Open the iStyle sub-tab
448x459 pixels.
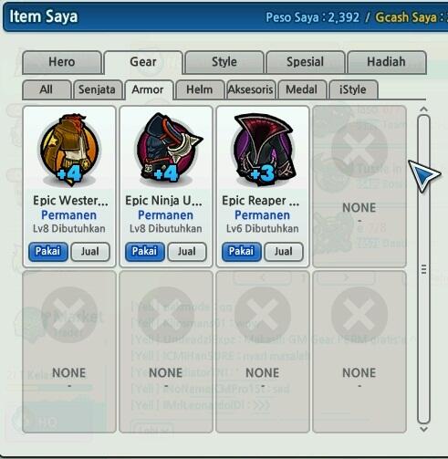coord(353,89)
